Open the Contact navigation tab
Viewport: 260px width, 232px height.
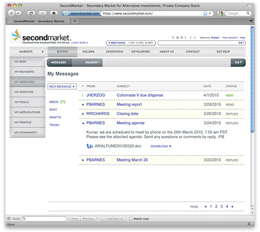pos(193,51)
